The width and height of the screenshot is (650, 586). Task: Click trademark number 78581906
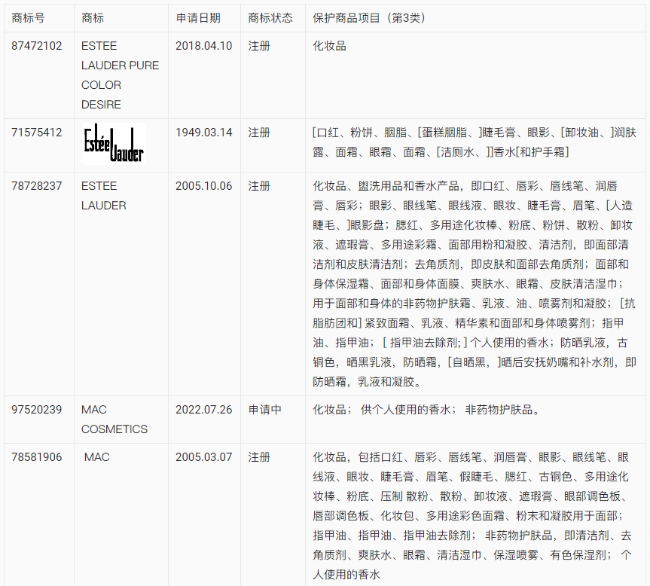coord(36,457)
